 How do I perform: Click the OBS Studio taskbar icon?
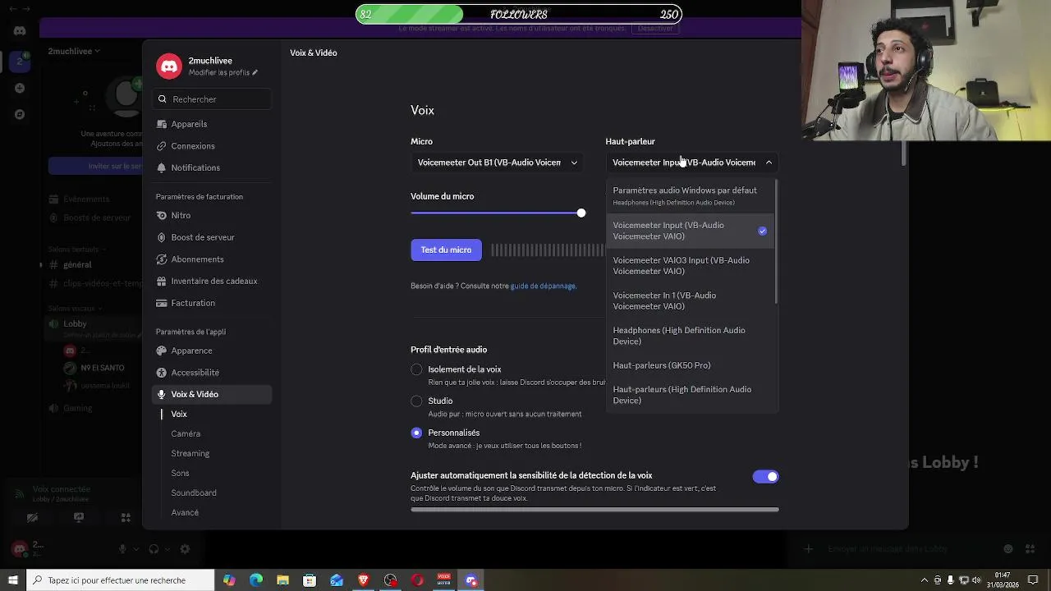tap(390, 580)
